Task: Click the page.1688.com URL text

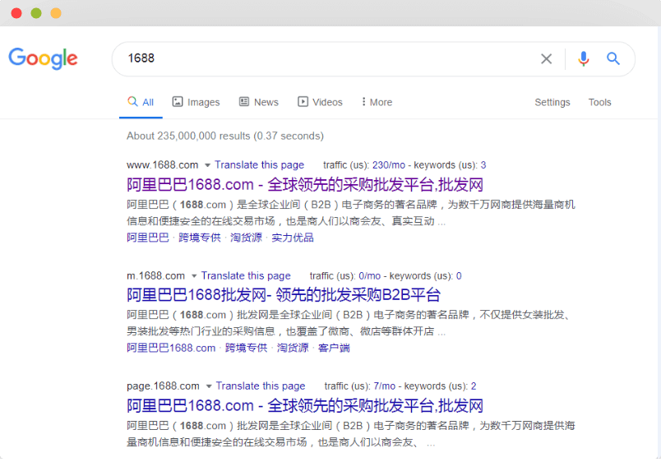Action: coord(163,386)
